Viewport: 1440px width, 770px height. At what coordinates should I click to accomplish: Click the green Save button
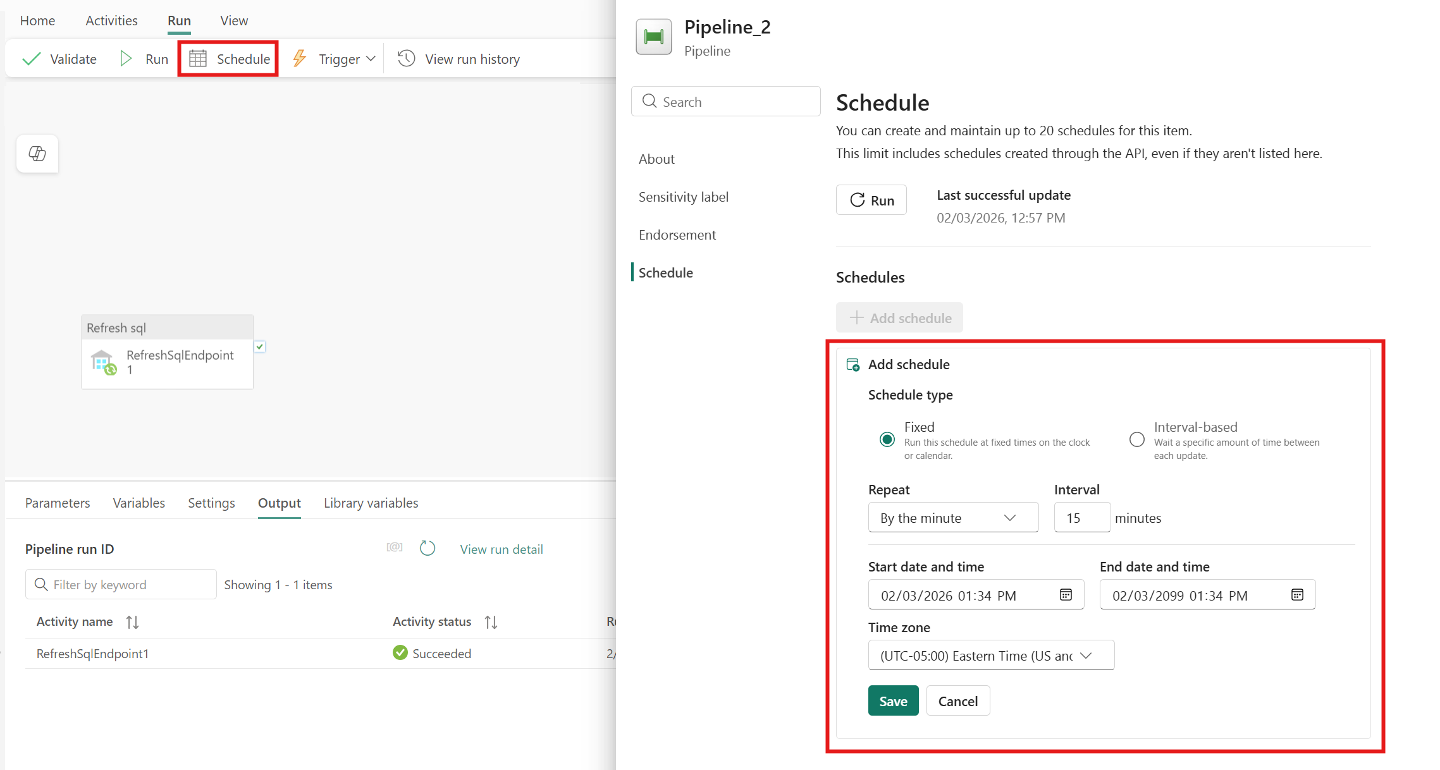point(892,701)
